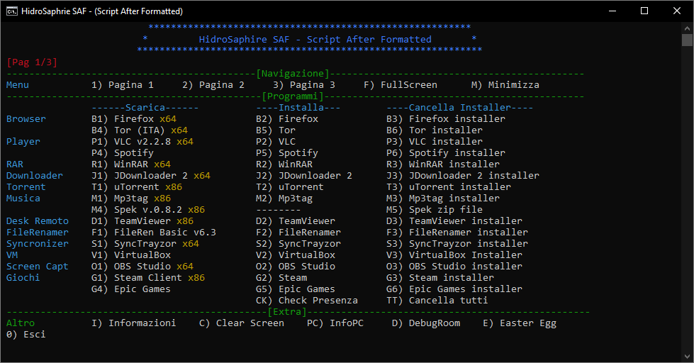Click the vertical scrollbar thumb
Image resolution: width=694 pixels, height=363 pixels.
[687, 40]
